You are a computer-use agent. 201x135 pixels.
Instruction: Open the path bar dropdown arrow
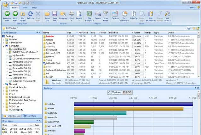[186, 28]
